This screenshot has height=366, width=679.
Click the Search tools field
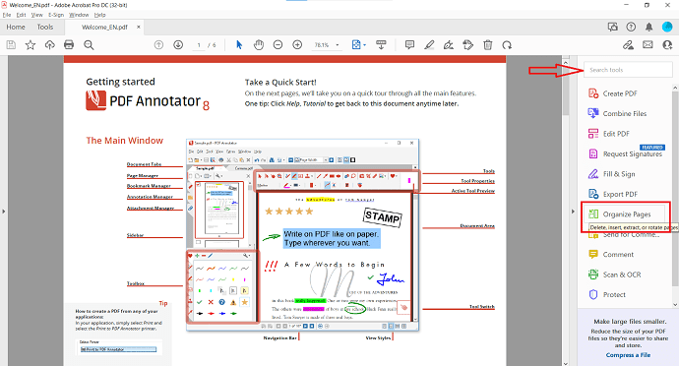coord(628,70)
